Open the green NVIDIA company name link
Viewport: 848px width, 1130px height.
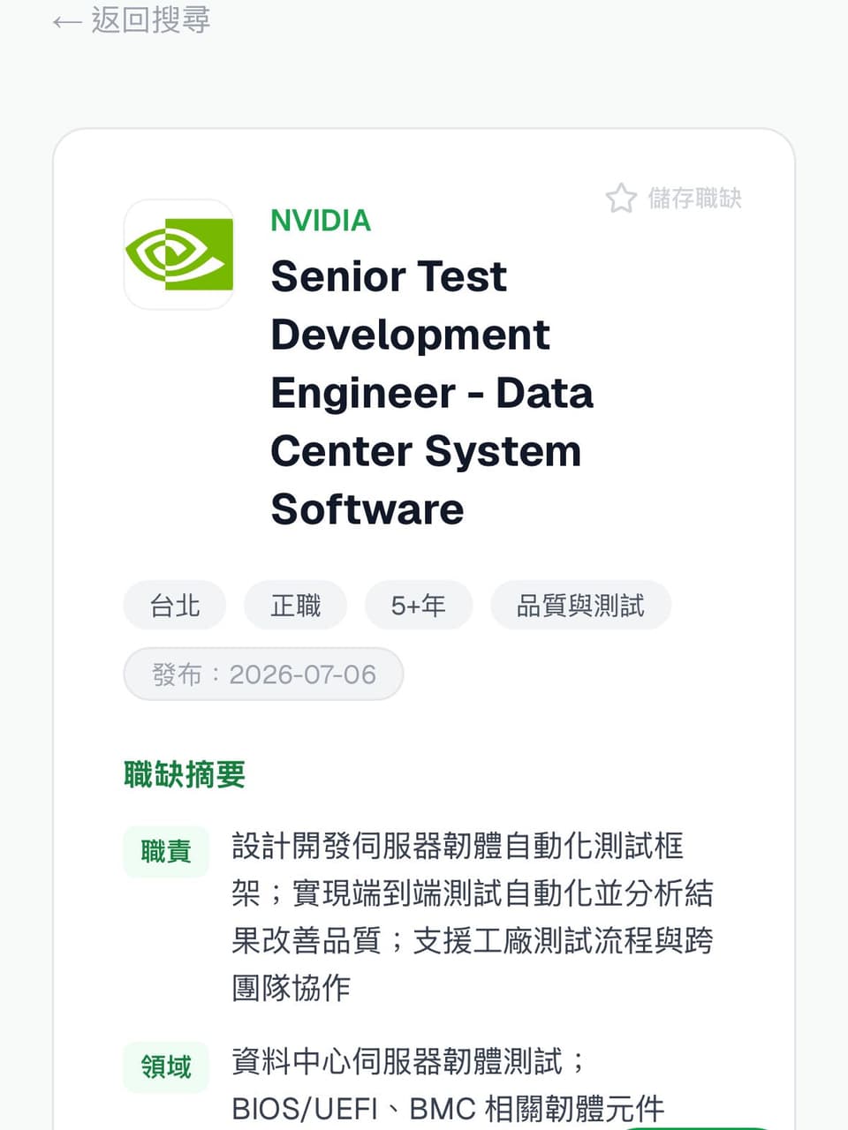pyautogui.click(x=321, y=220)
